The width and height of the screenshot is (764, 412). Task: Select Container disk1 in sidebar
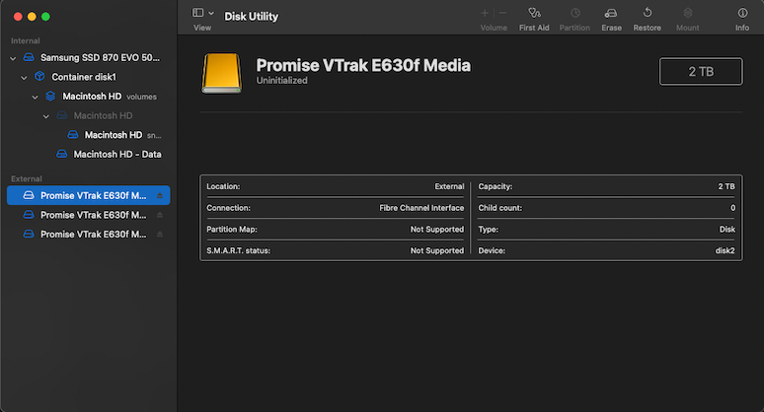pos(84,77)
